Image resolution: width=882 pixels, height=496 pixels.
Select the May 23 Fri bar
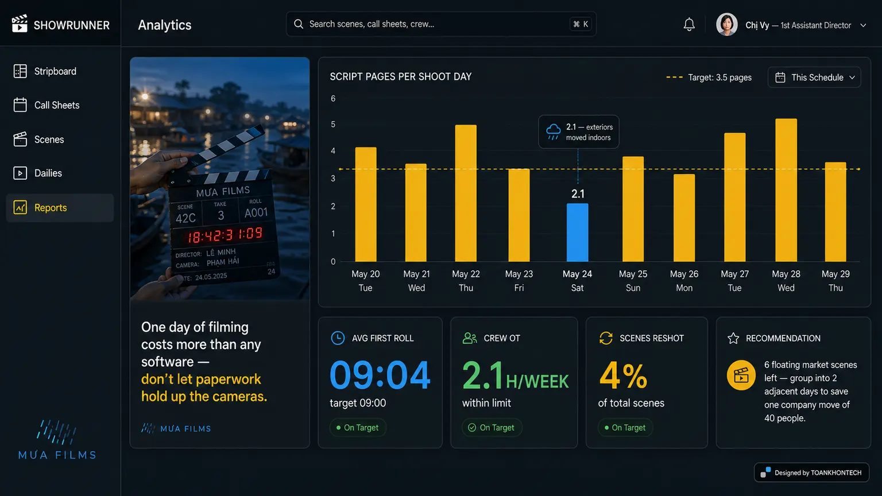pyautogui.click(x=519, y=215)
